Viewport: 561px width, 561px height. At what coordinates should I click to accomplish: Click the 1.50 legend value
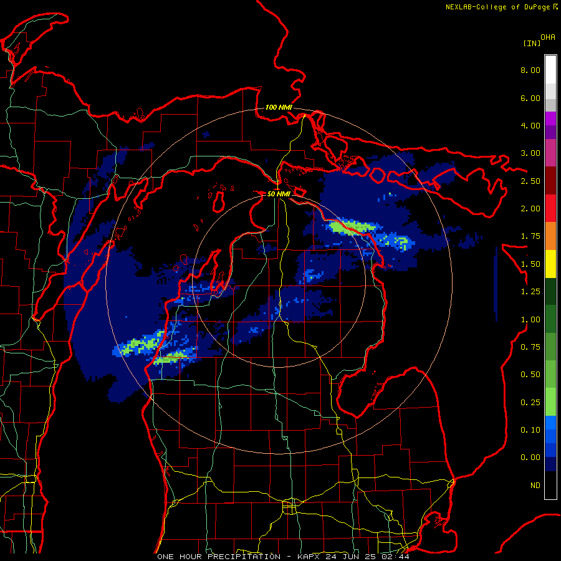pos(530,264)
